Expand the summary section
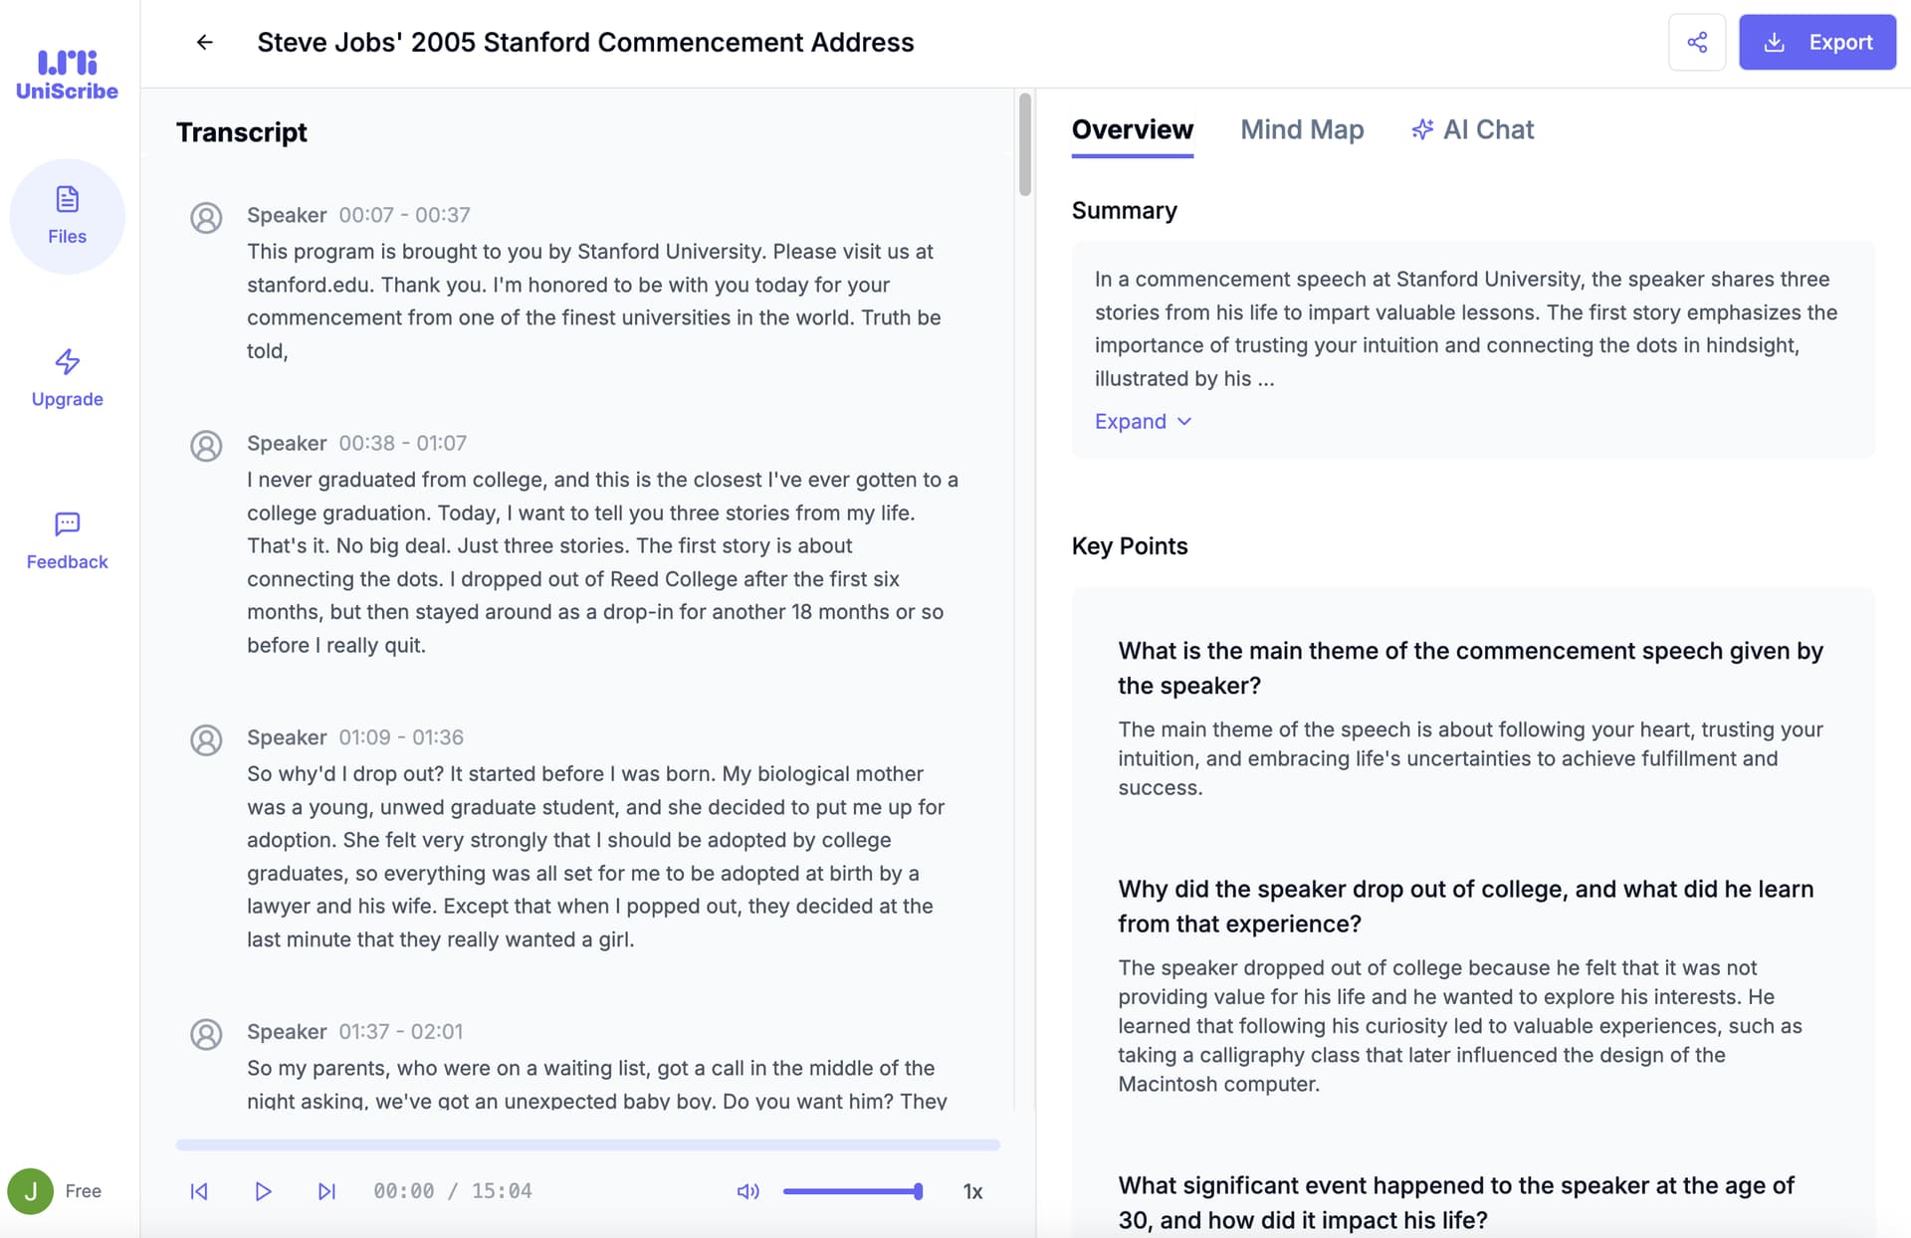This screenshot has width=1911, height=1238. tap(1136, 421)
